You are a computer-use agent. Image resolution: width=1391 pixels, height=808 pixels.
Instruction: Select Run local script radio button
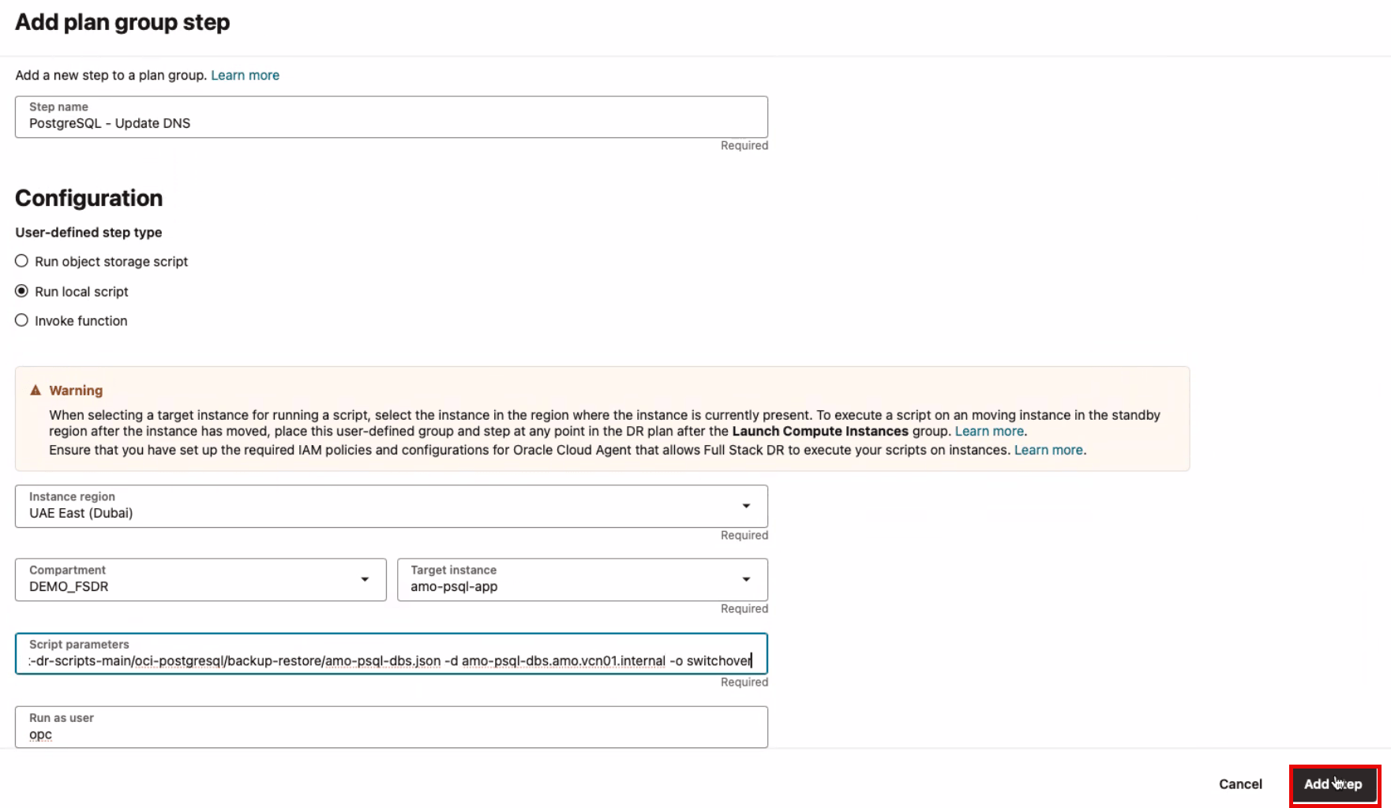[21, 291]
